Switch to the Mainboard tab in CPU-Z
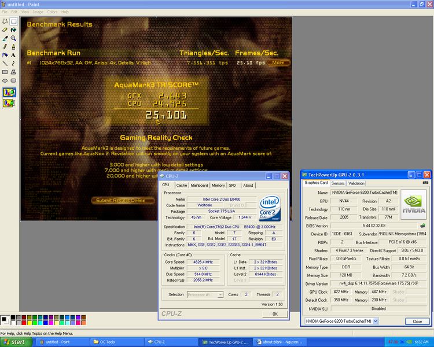Viewport: 434px width, 347px height. pyautogui.click(x=199, y=185)
